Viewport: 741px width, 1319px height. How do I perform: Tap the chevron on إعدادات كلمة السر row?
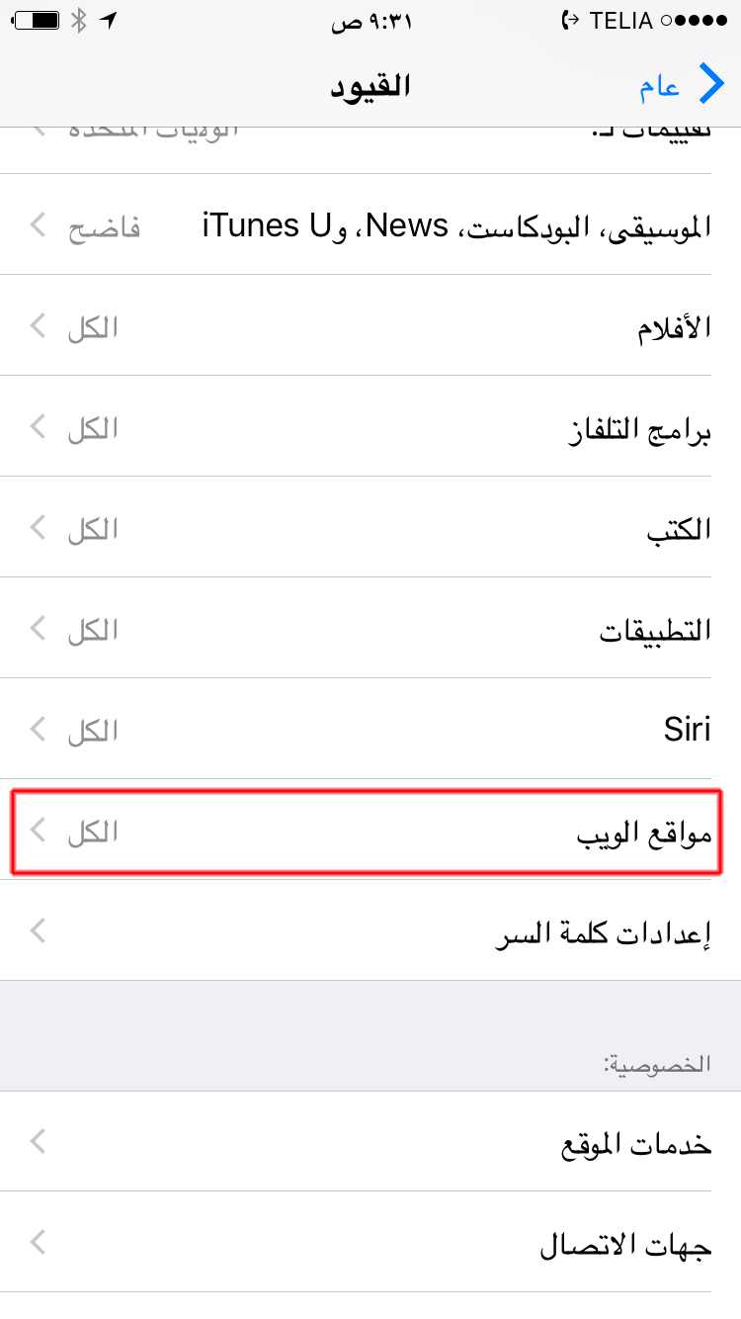pos(39,930)
